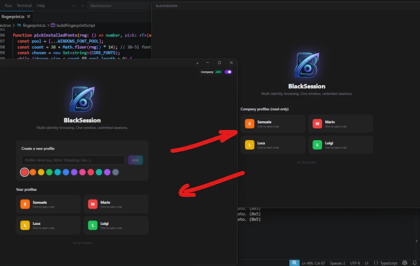Screen dimensions: 420x266
Task: Click Mario's M avatar in Company profiles window
Action: 317,124
